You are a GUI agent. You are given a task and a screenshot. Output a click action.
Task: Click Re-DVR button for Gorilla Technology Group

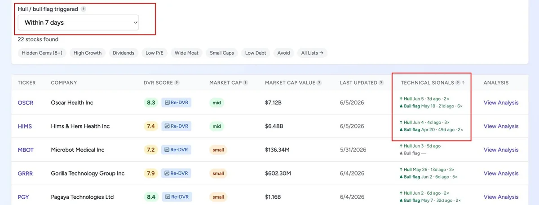pos(176,173)
